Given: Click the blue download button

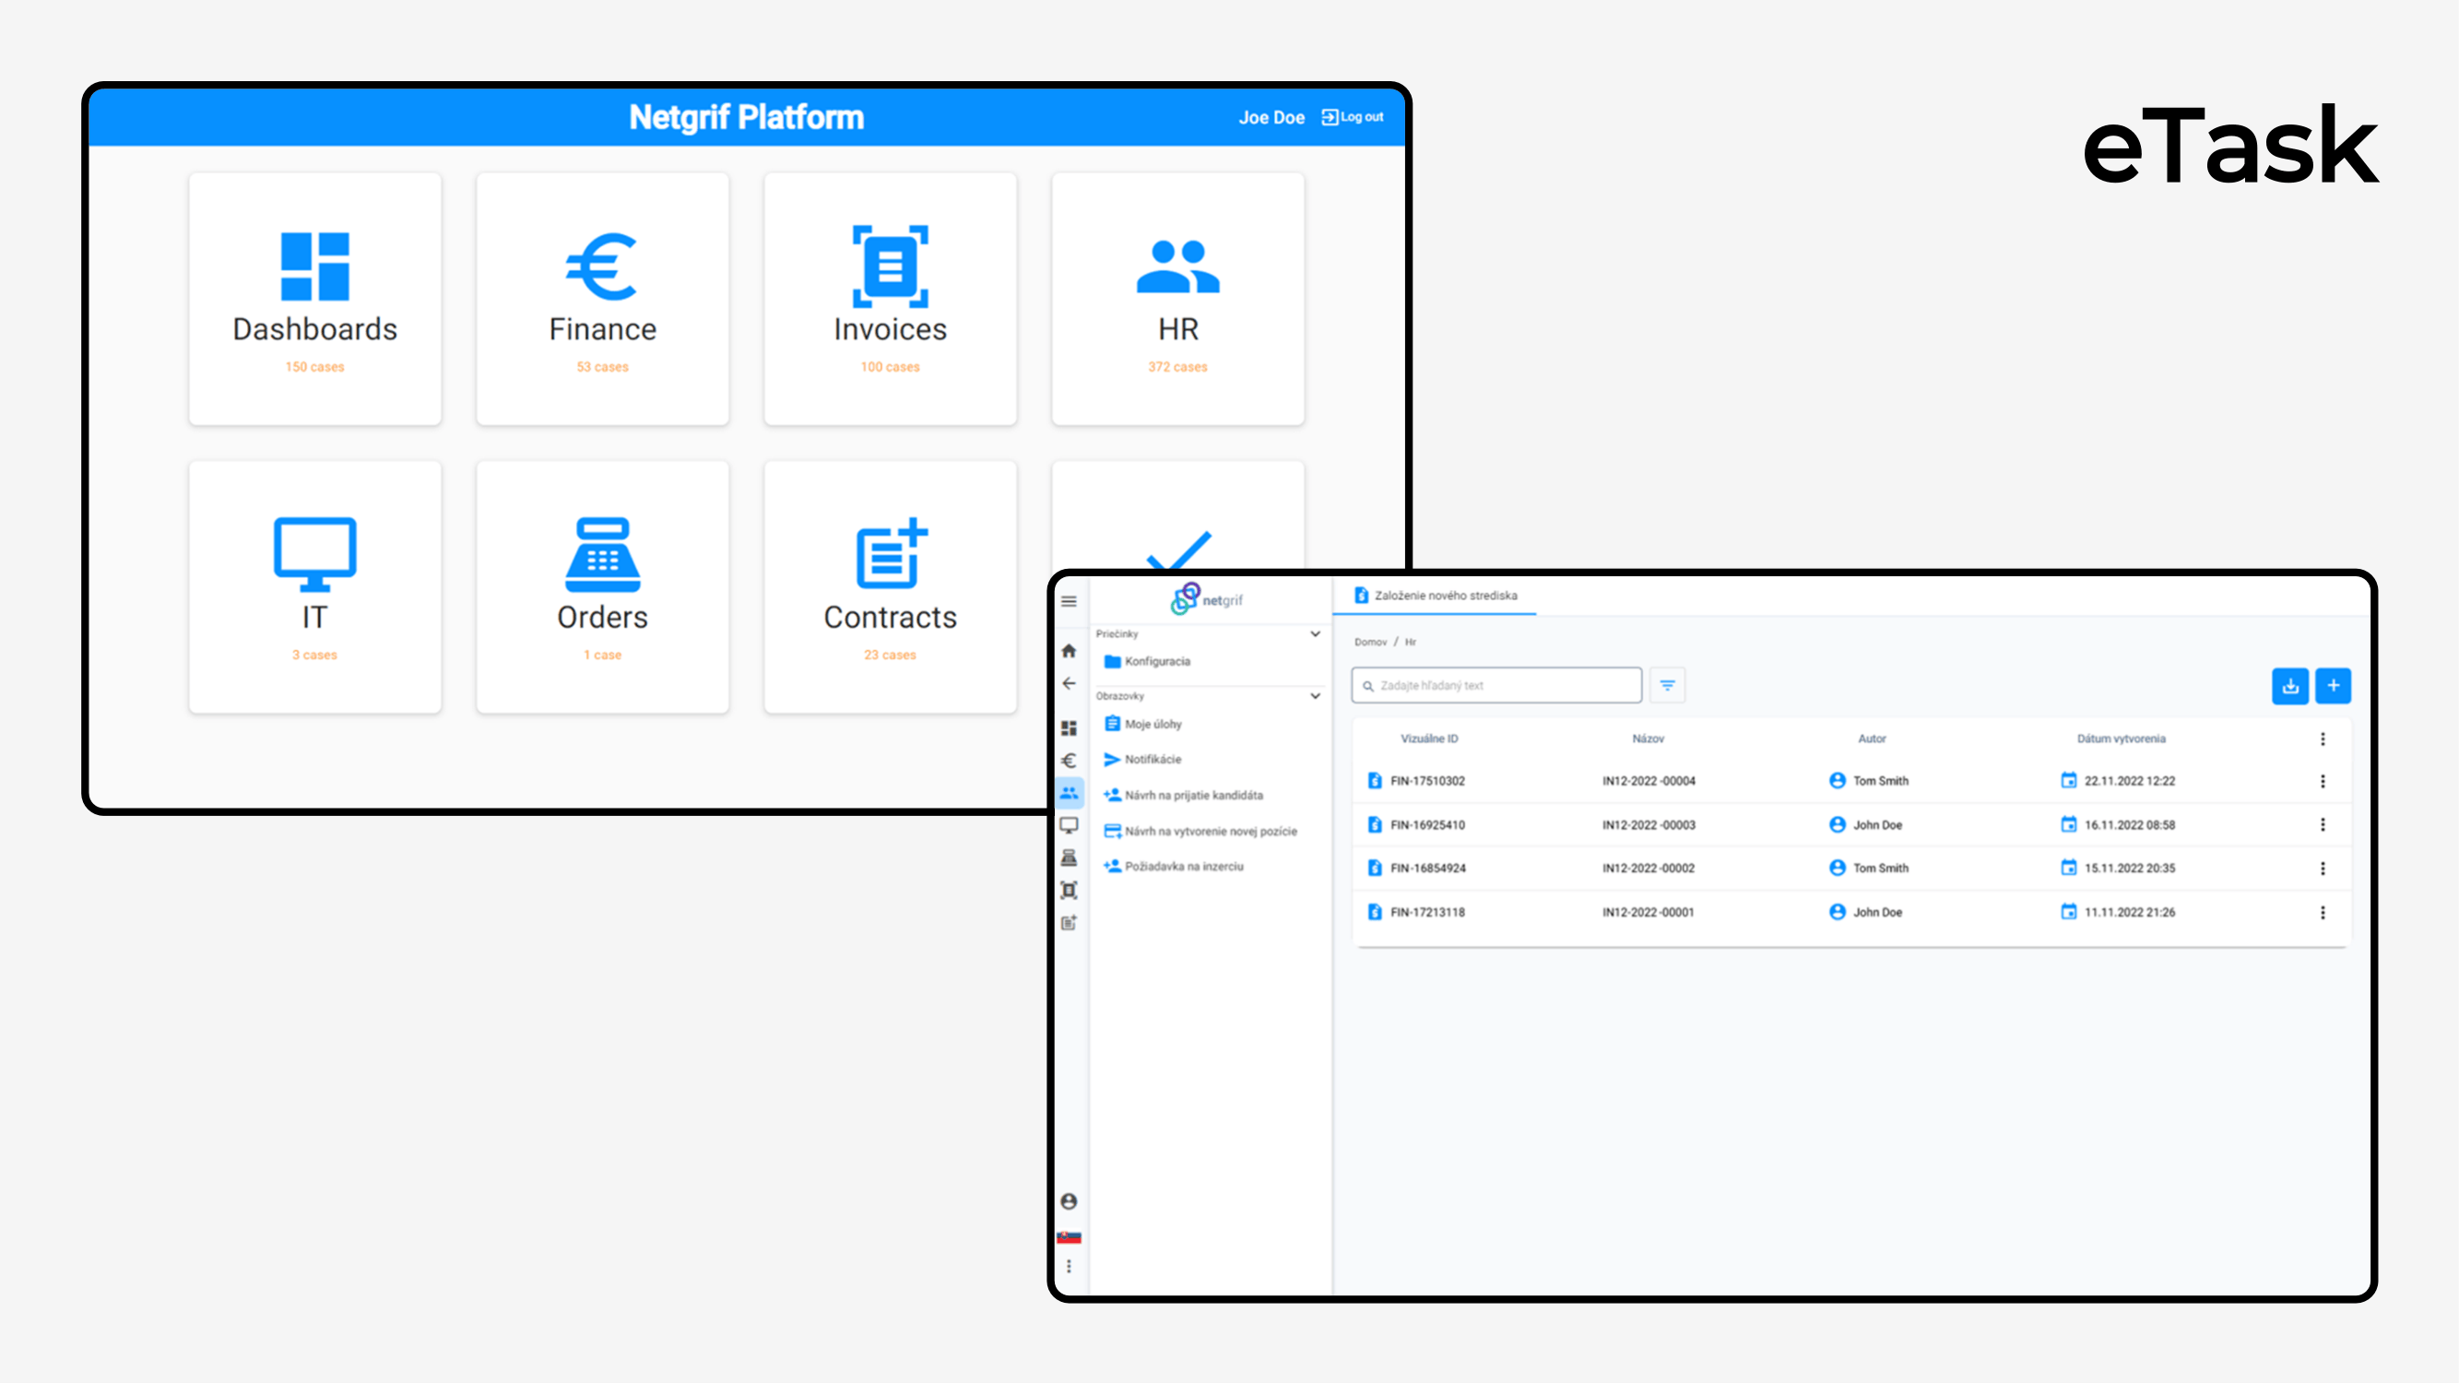Looking at the screenshot, I should point(2290,685).
